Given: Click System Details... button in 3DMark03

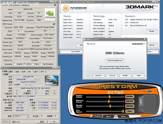Looking at the screenshot, I should (x=152, y=31).
